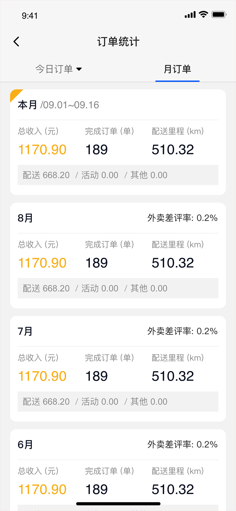Viewport: 236px width, 511px height.
Task: Tap the 本月 total income 1170.90 amount
Action: pyautogui.click(x=42, y=149)
